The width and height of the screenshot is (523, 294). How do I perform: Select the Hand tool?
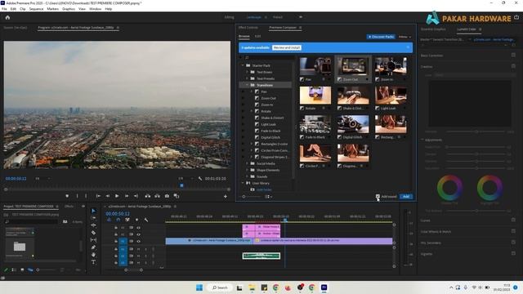93,255
